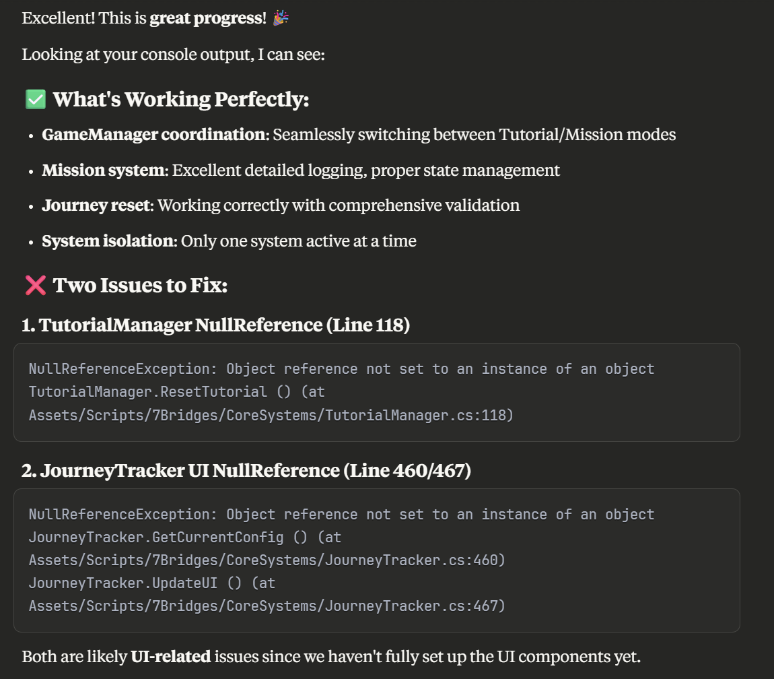This screenshot has height=679, width=774.
Task: Select the "GameManager coordination" bold text
Action: click(155, 135)
